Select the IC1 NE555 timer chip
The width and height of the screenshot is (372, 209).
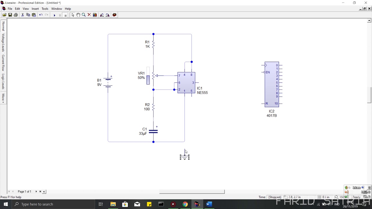click(x=186, y=83)
